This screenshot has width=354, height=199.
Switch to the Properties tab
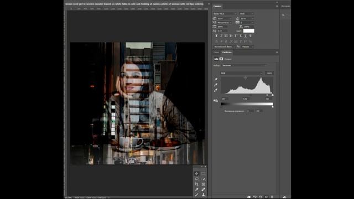click(227, 53)
